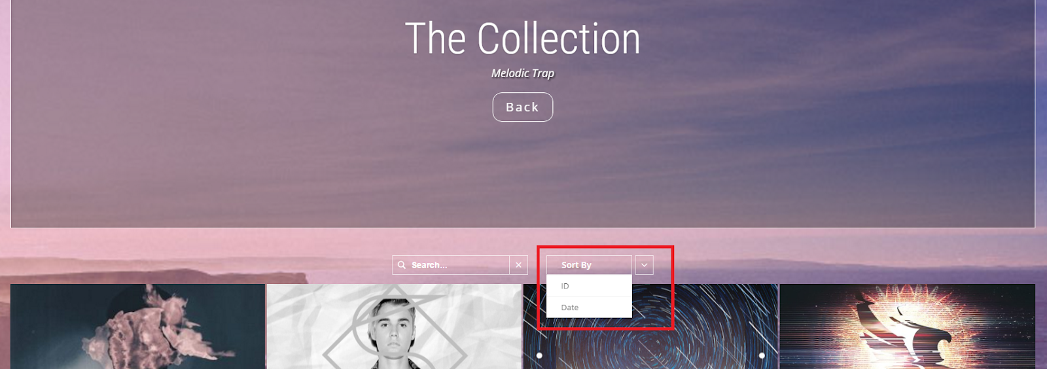Image resolution: width=1047 pixels, height=369 pixels.
Task: Open the black-and-white portrait album cover
Action: [x=394, y=326]
